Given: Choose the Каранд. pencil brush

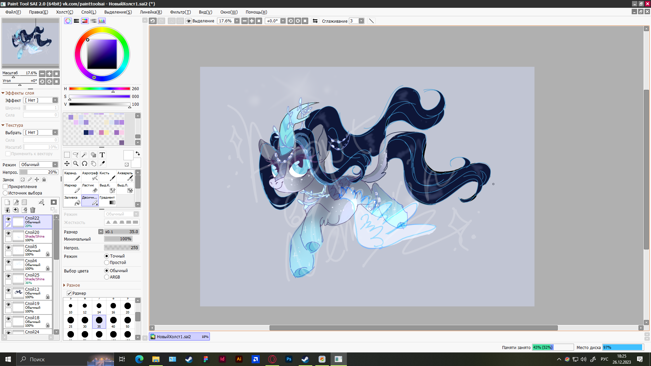Looking at the screenshot, I should coord(72,176).
